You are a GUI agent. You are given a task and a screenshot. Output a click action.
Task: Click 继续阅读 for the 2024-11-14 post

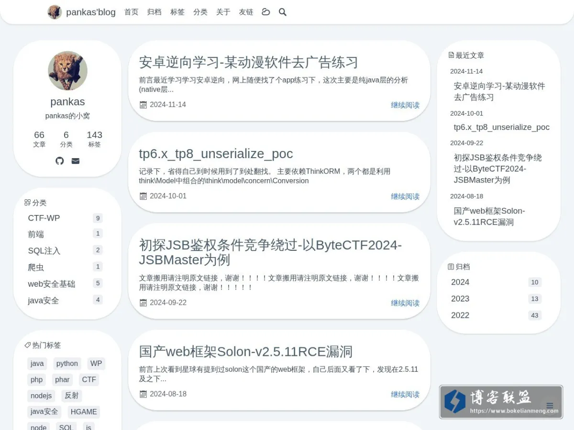(x=405, y=105)
